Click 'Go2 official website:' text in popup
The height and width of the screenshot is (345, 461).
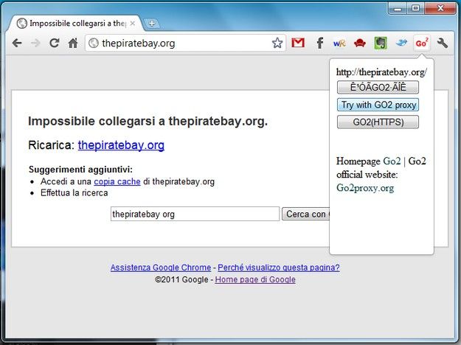click(381, 168)
